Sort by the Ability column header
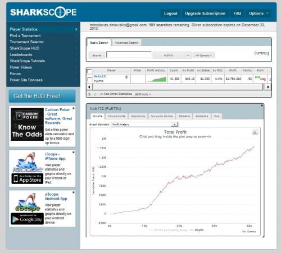 pyautogui.click(x=247, y=70)
